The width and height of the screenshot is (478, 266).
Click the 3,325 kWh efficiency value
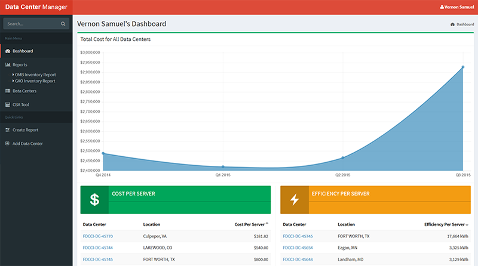[459, 248]
